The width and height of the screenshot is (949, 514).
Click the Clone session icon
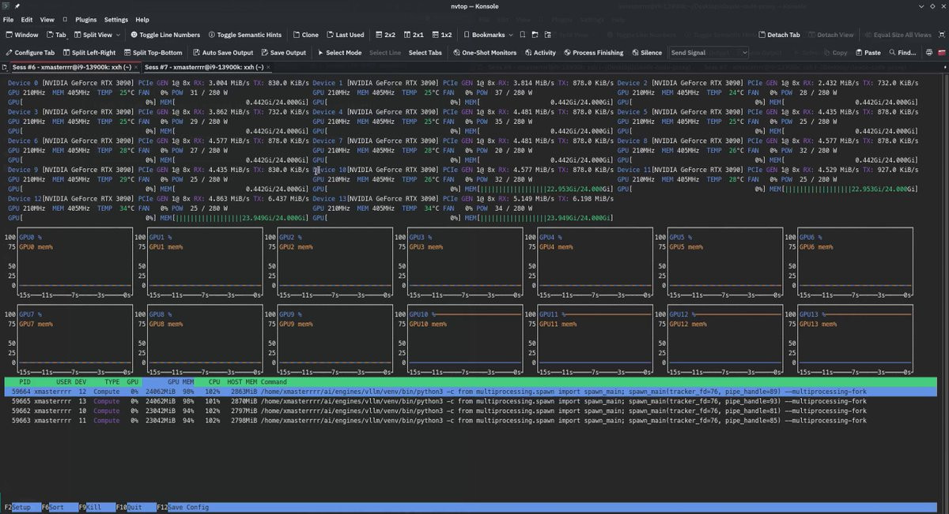[295, 35]
